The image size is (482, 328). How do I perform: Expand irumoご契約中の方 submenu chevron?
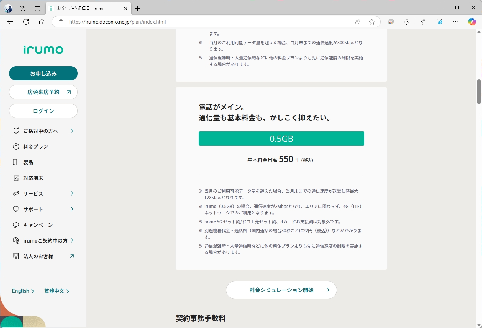pos(72,240)
